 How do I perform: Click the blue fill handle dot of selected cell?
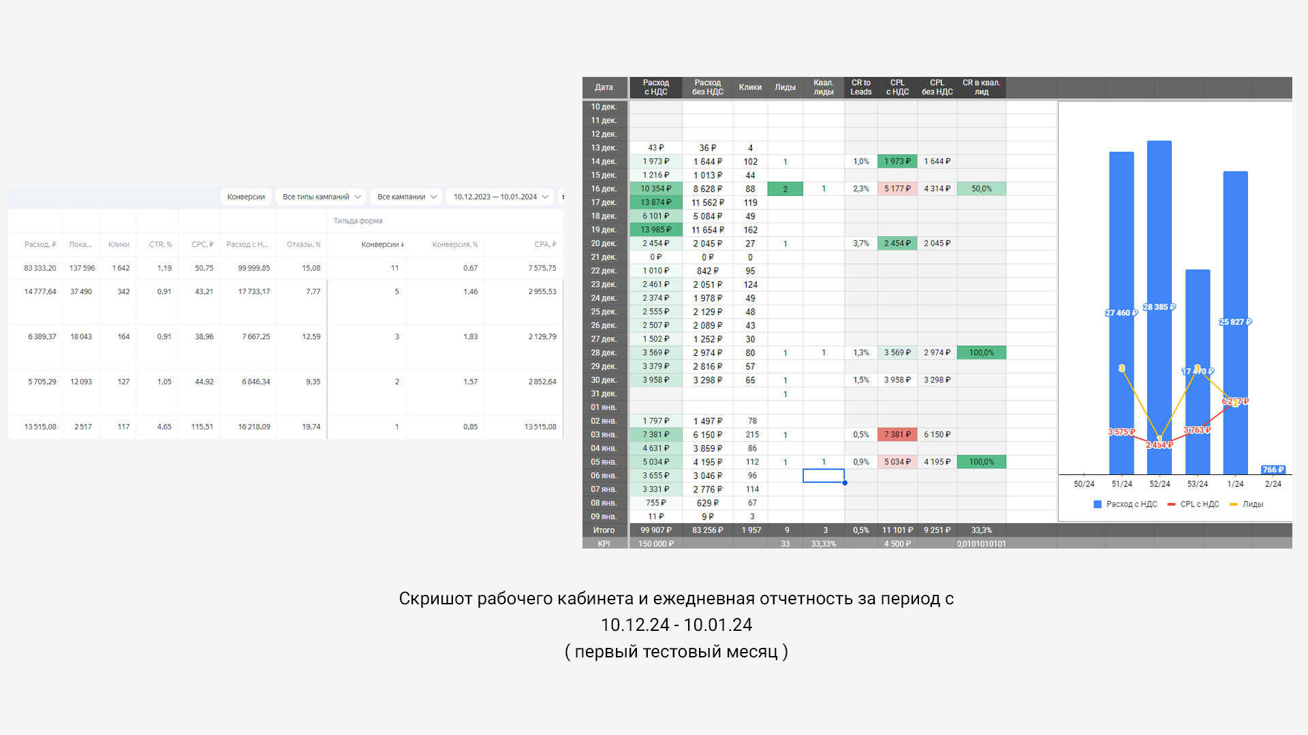845,483
